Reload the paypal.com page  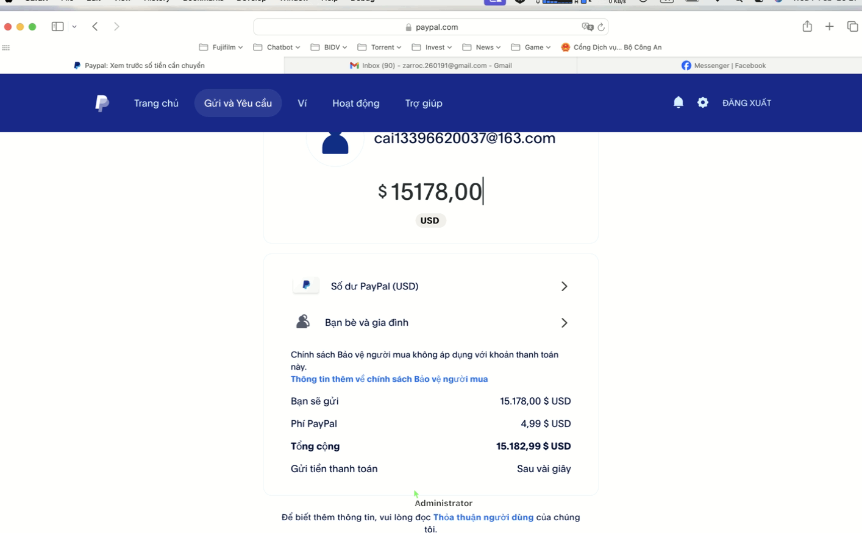601,27
